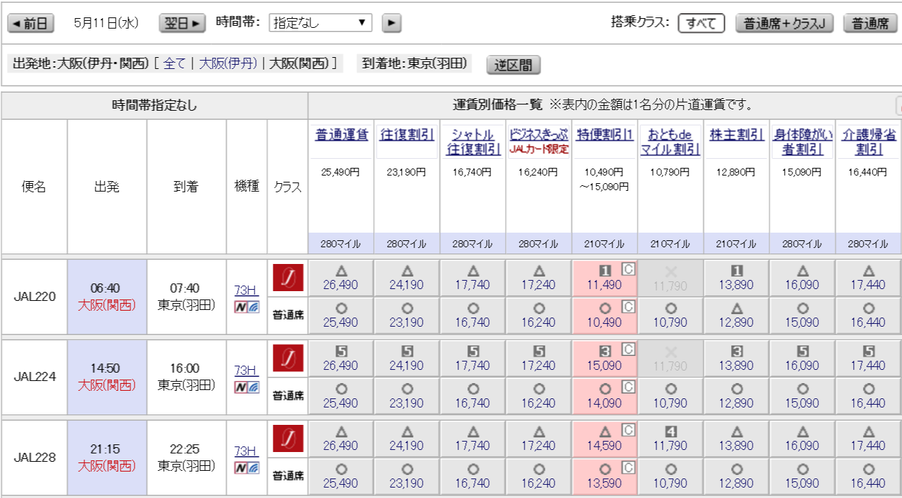Select JAL228 普通席 普通運賃 25,490 fare

point(340,476)
